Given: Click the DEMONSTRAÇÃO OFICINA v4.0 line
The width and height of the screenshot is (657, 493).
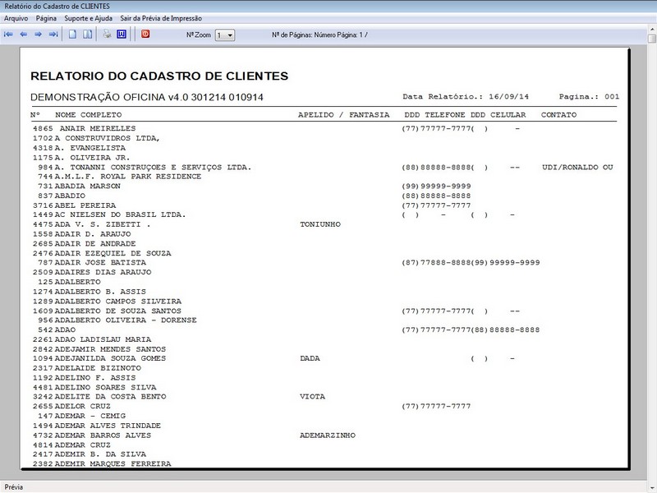Looking at the screenshot, I should click(x=147, y=97).
